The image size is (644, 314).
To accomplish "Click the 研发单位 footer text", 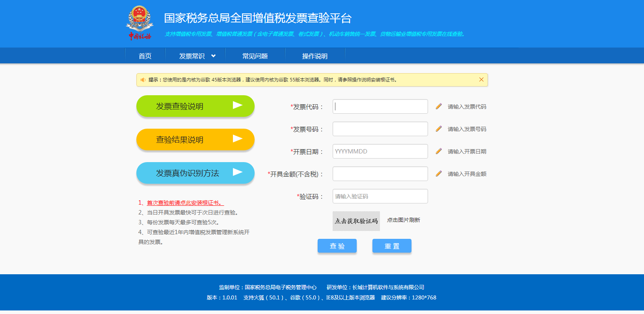I will click(376, 287).
